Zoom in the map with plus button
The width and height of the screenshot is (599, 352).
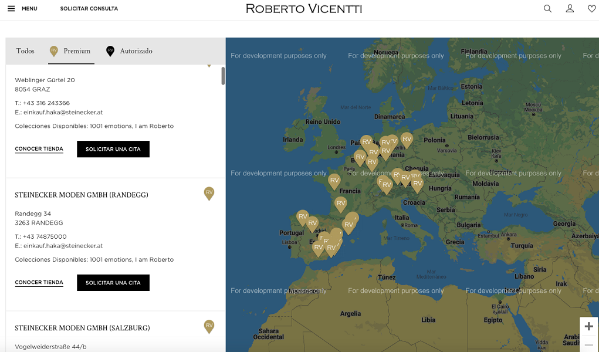(588, 326)
